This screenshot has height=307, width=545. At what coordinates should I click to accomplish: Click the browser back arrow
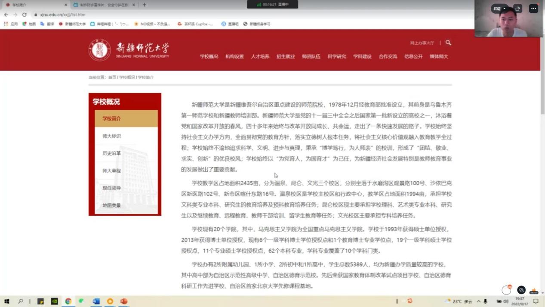click(x=6, y=15)
